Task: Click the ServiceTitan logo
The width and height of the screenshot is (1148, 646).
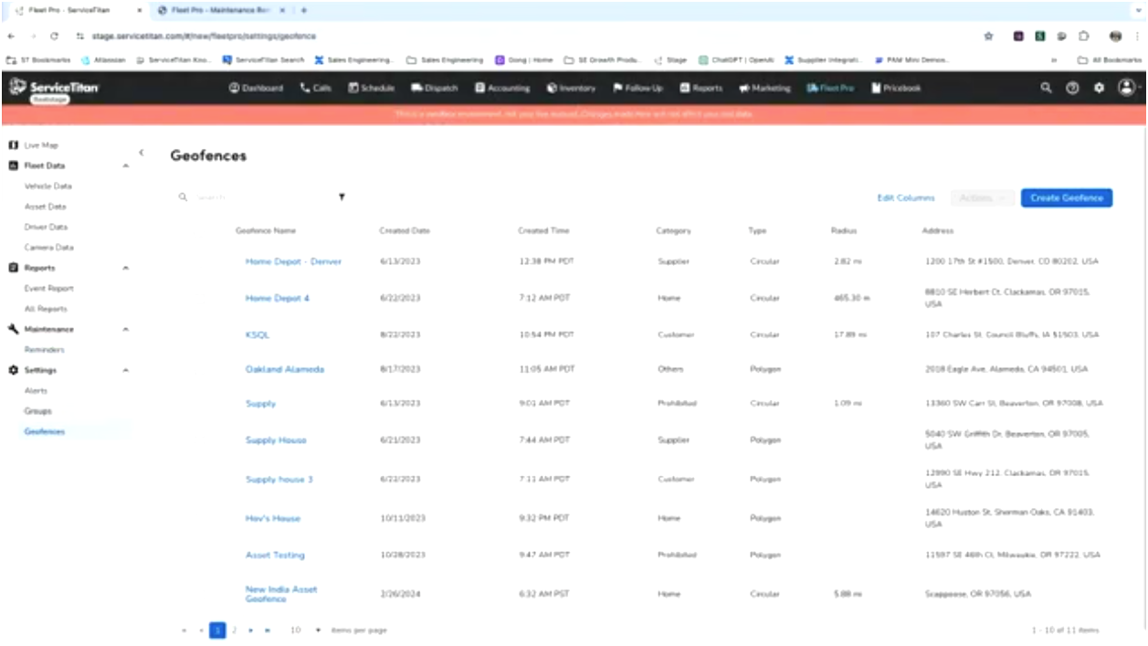Action: [x=54, y=88]
